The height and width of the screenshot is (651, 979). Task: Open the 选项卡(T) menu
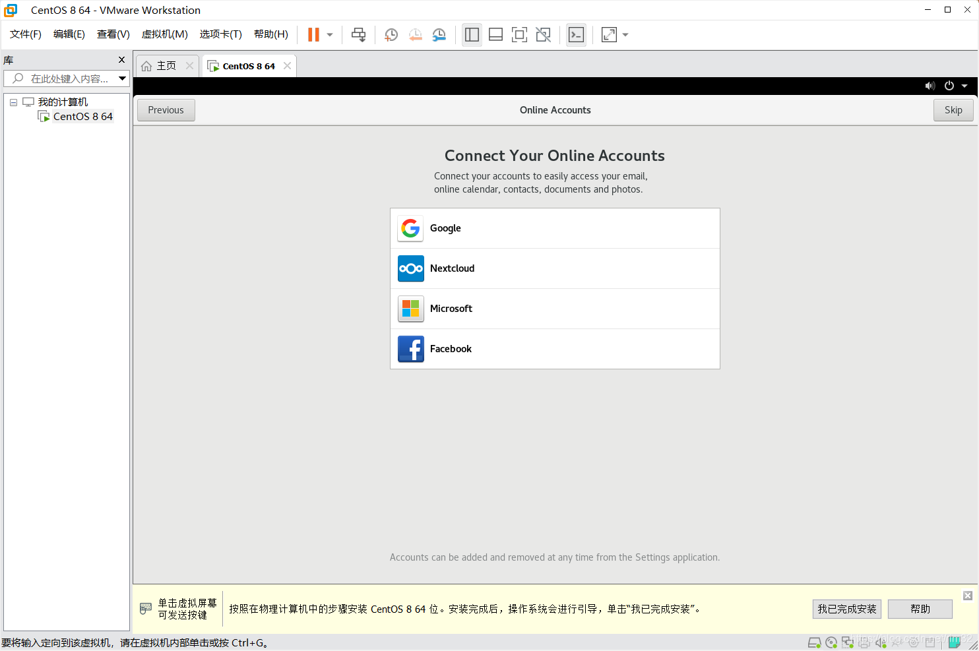coord(221,34)
